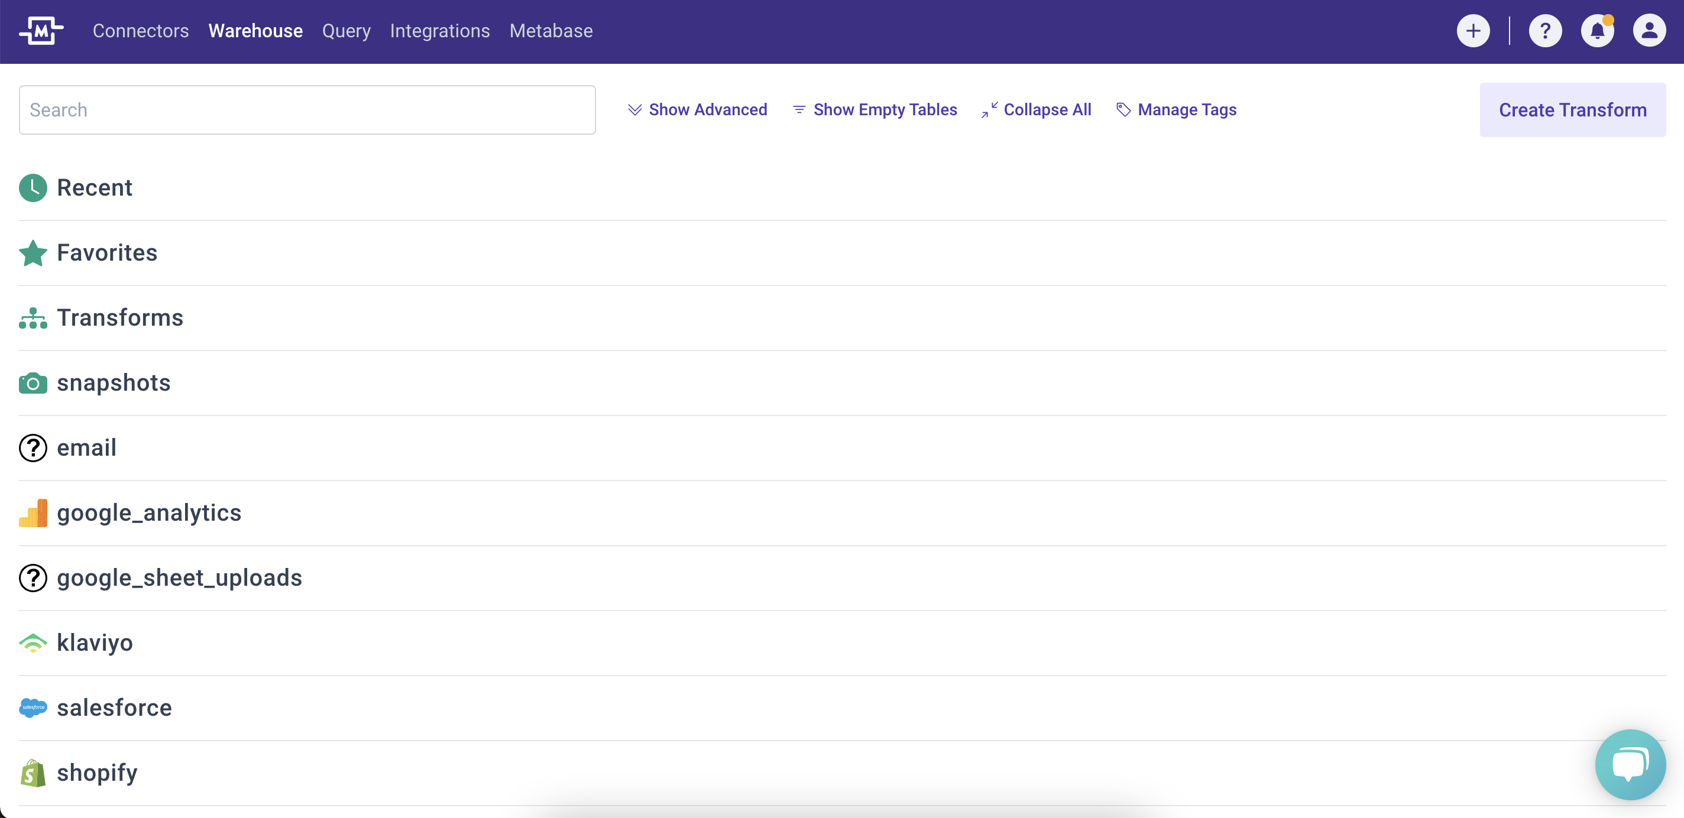Toggle Show Advanced options

click(698, 110)
